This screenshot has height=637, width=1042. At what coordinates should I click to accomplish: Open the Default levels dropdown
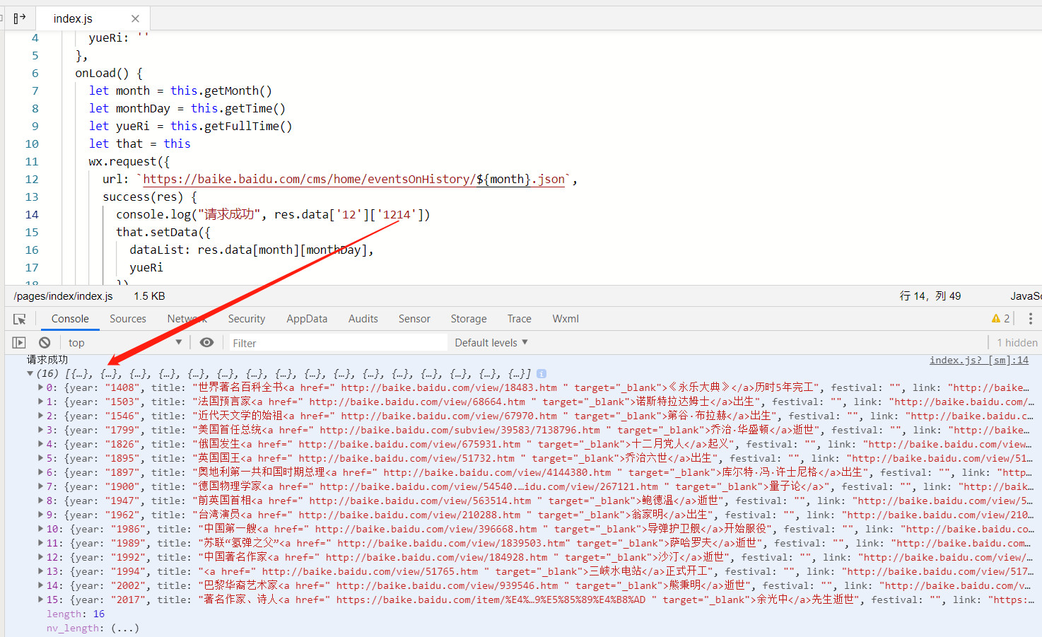491,343
